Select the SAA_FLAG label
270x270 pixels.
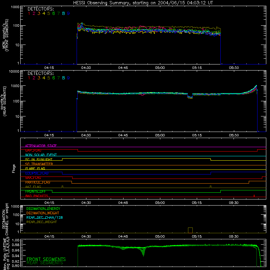33,178
